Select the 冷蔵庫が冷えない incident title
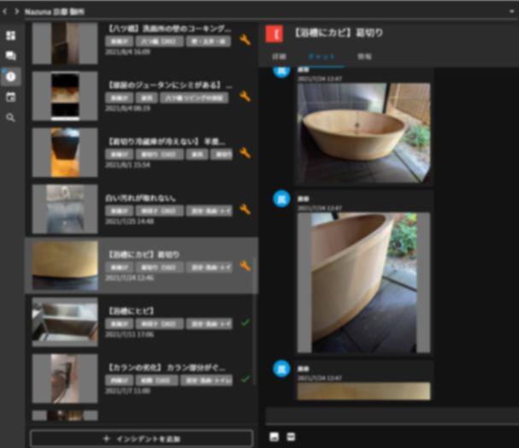Image resolution: width=519 pixels, height=448 pixels. pyautogui.click(x=167, y=142)
